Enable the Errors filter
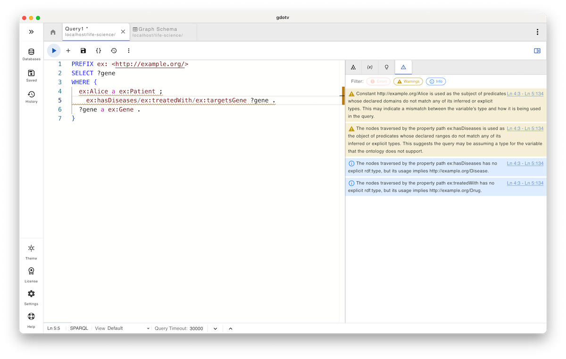Screen dimensions: 566x359 (378, 81)
